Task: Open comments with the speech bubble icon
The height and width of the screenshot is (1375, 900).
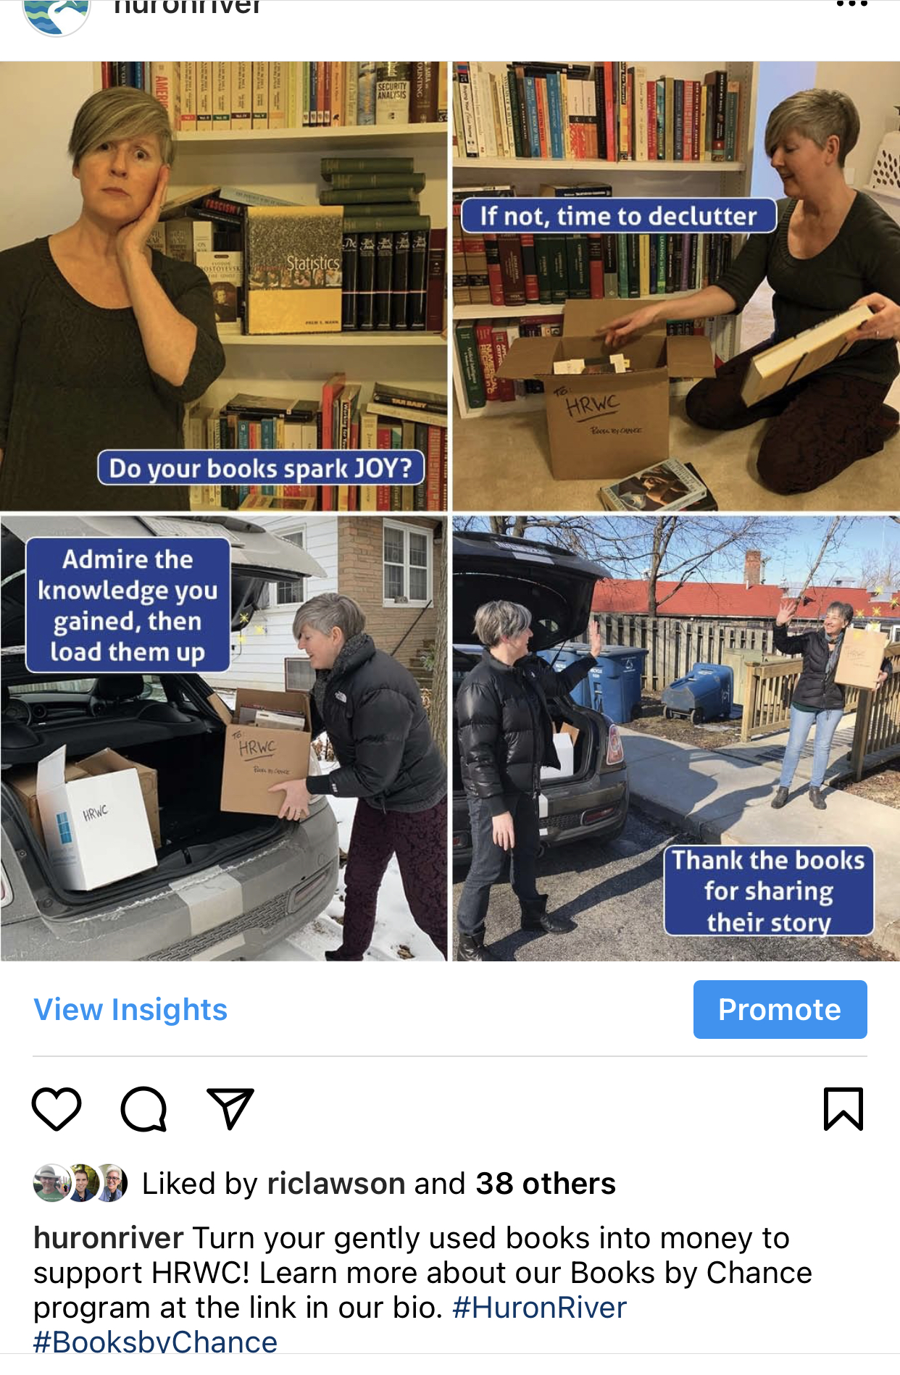Action: tap(143, 1108)
